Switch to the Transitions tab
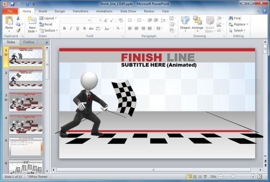270x182 pixels. tap(80, 11)
